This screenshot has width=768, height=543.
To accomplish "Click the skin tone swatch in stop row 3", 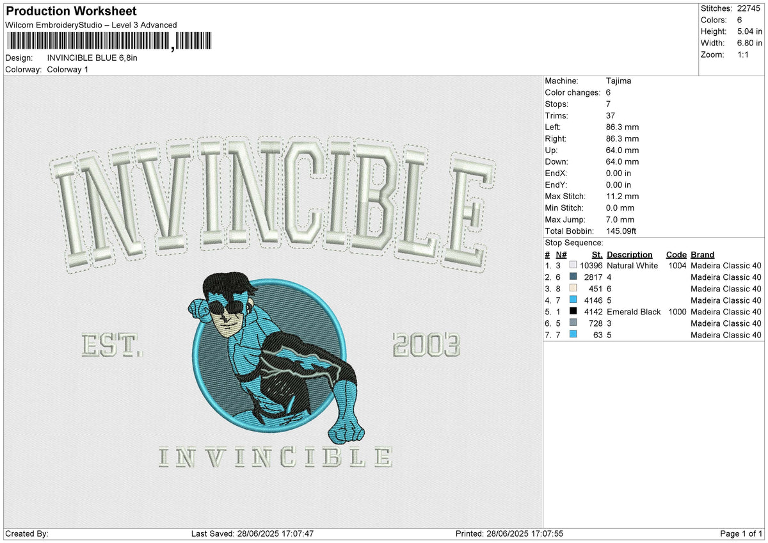I will point(573,289).
